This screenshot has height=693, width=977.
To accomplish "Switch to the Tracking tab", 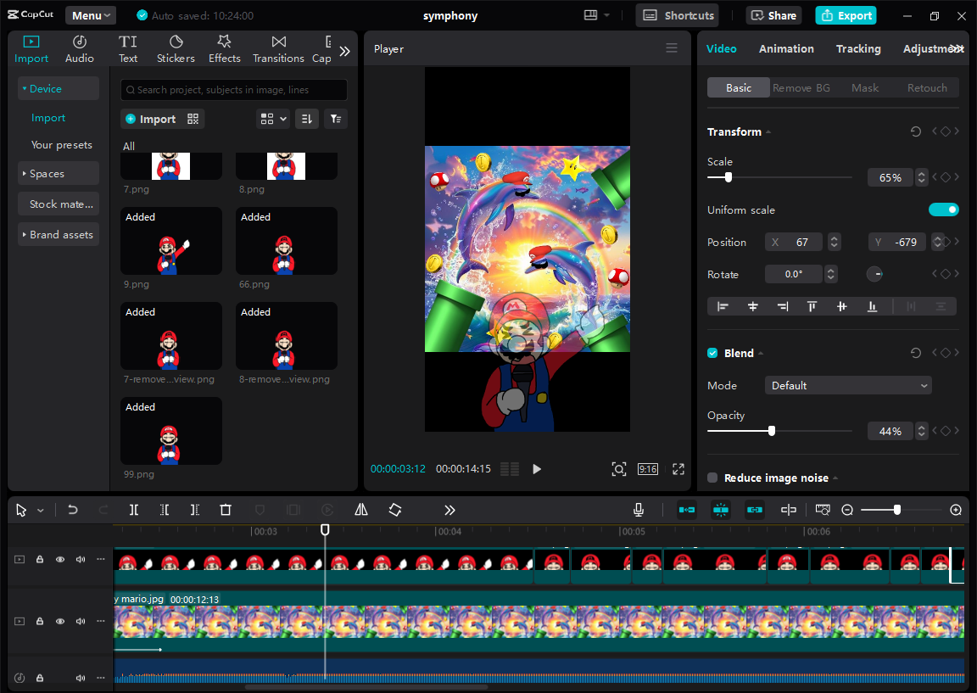I will coord(858,48).
